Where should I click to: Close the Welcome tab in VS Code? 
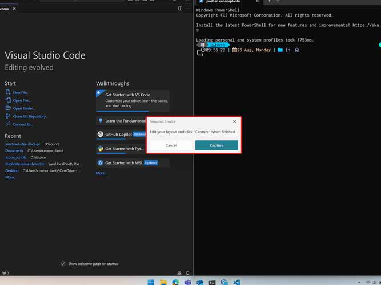click(14, 9)
